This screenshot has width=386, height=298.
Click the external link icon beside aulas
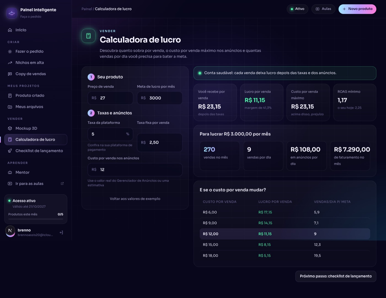pos(62,184)
